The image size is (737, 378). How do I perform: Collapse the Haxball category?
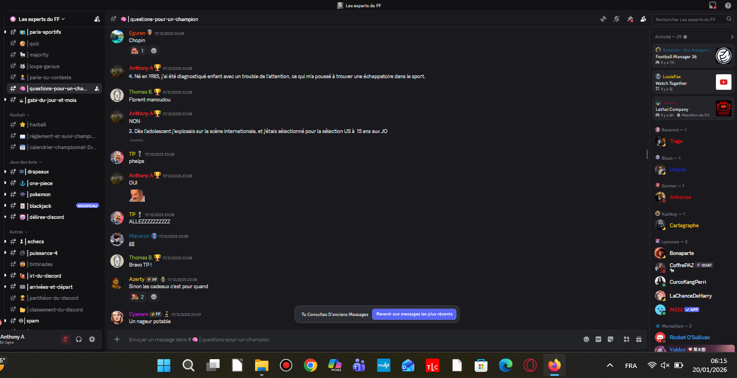pos(19,115)
